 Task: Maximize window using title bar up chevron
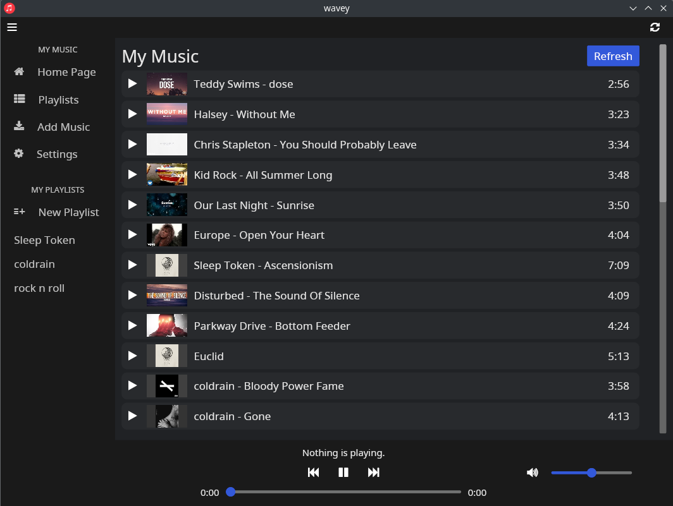coord(648,8)
